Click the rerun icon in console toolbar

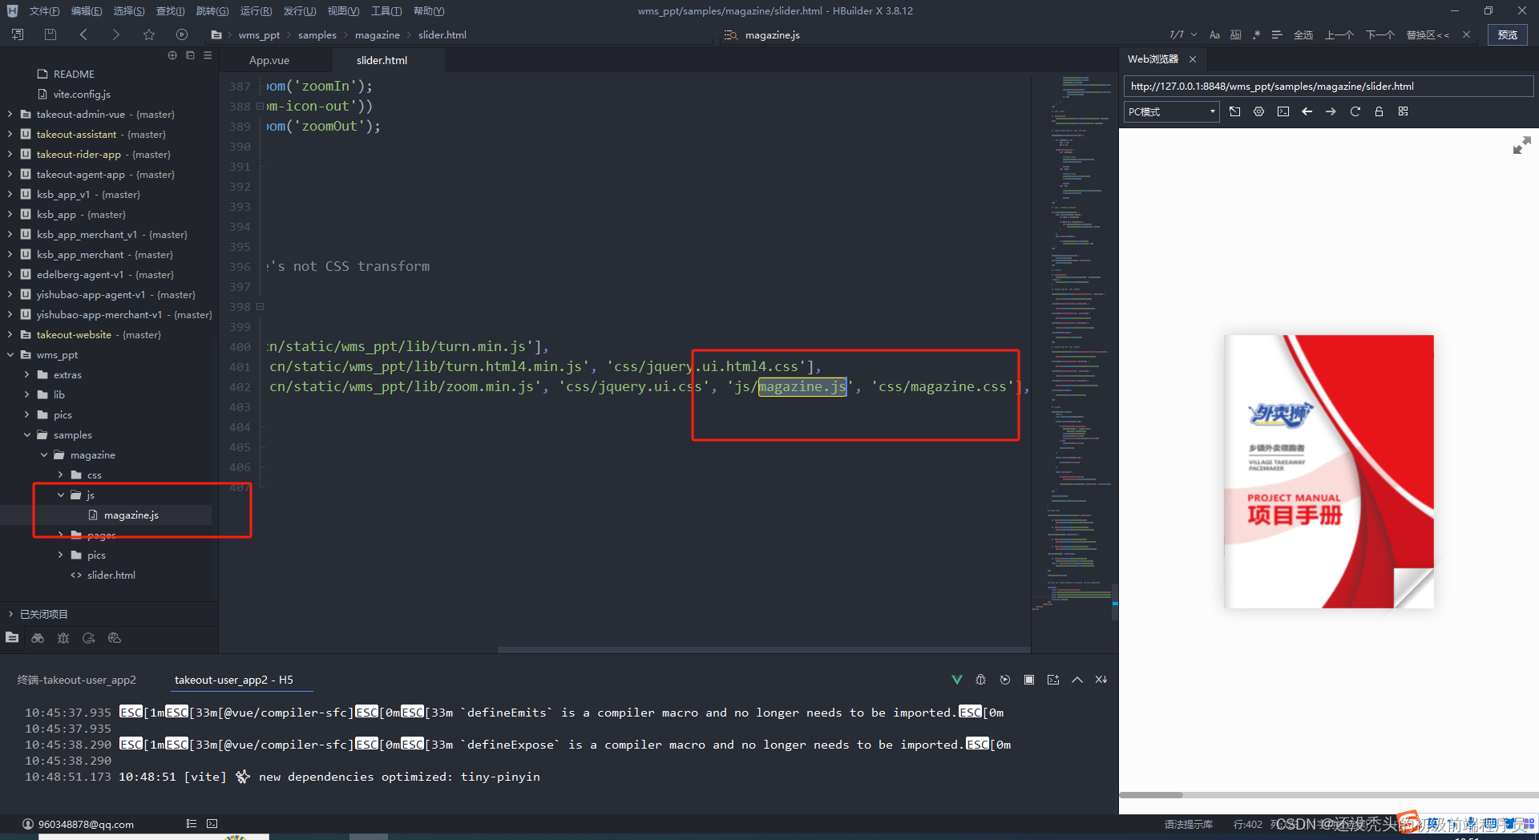[1004, 680]
